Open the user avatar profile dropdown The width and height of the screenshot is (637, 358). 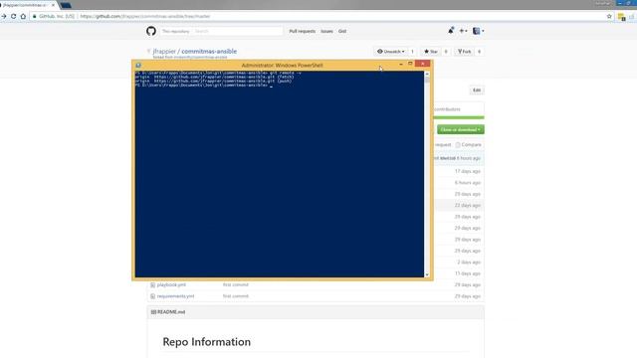(x=478, y=31)
